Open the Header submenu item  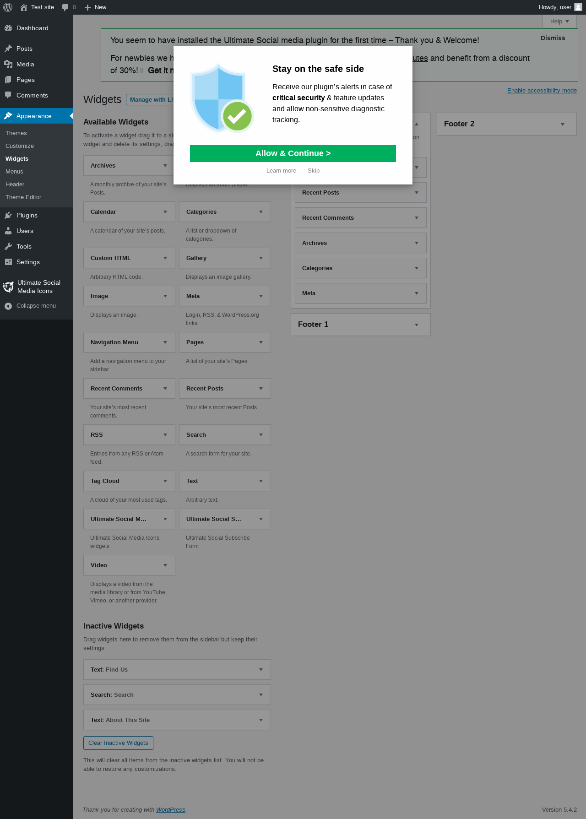pyautogui.click(x=15, y=184)
